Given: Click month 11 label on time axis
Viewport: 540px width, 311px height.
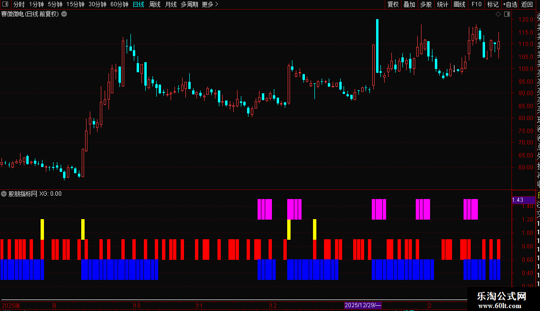Looking at the screenshot, I should (199, 305).
